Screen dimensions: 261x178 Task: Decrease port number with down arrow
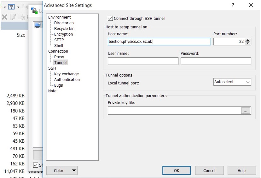point(248,43)
